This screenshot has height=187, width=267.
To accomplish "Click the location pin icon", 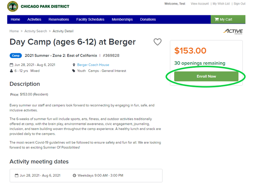I will click(x=74, y=65).
